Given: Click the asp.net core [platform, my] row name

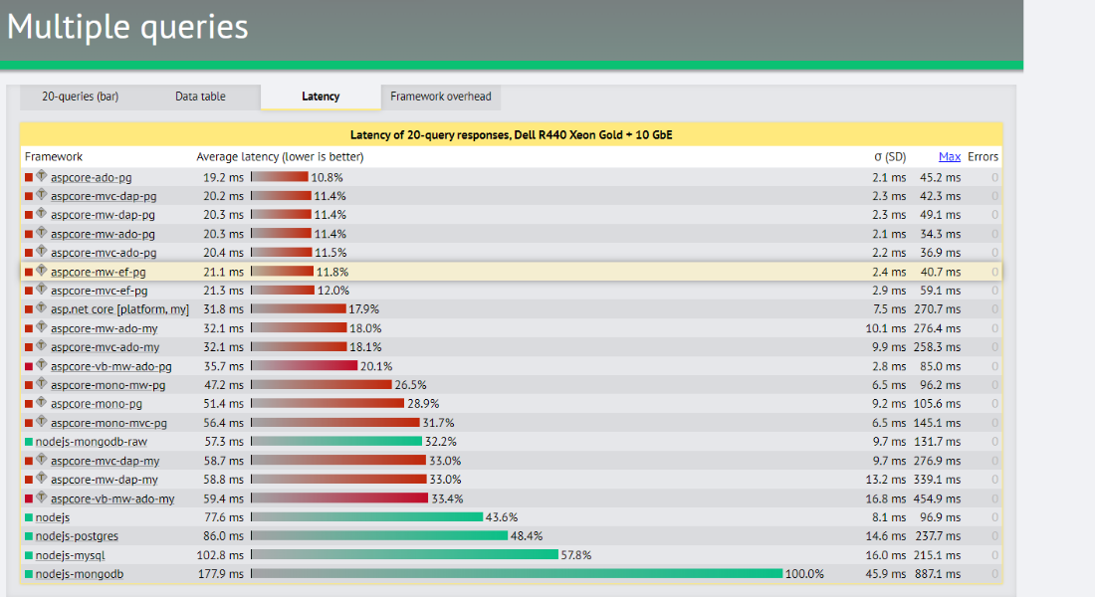Looking at the screenshot, I should (119, 309).
